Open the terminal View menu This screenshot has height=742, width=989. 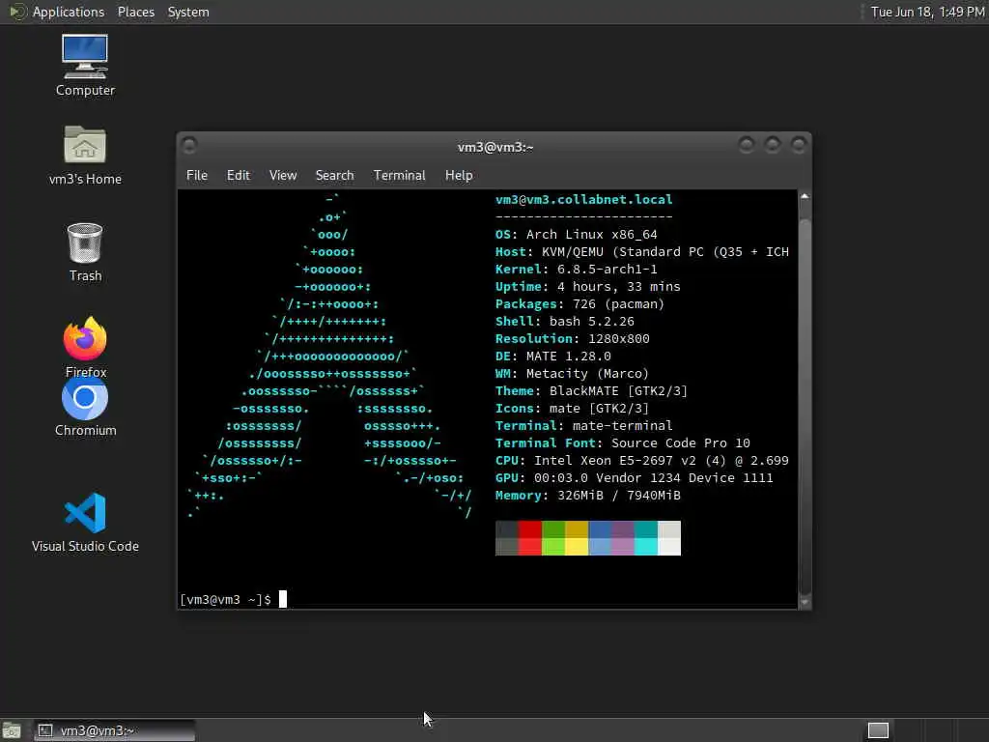click(283, 176)
